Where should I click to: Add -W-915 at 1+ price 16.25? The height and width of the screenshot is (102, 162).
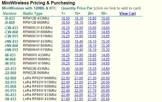[65, 63]
